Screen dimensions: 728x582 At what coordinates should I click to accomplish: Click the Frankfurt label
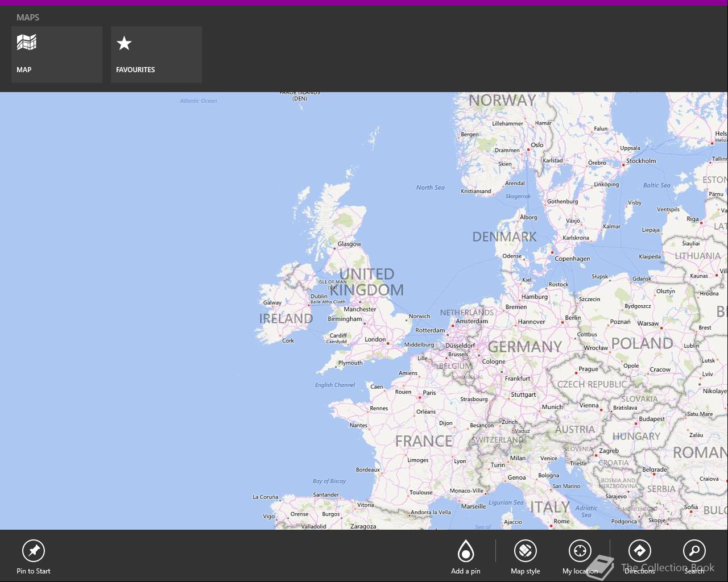518,379
